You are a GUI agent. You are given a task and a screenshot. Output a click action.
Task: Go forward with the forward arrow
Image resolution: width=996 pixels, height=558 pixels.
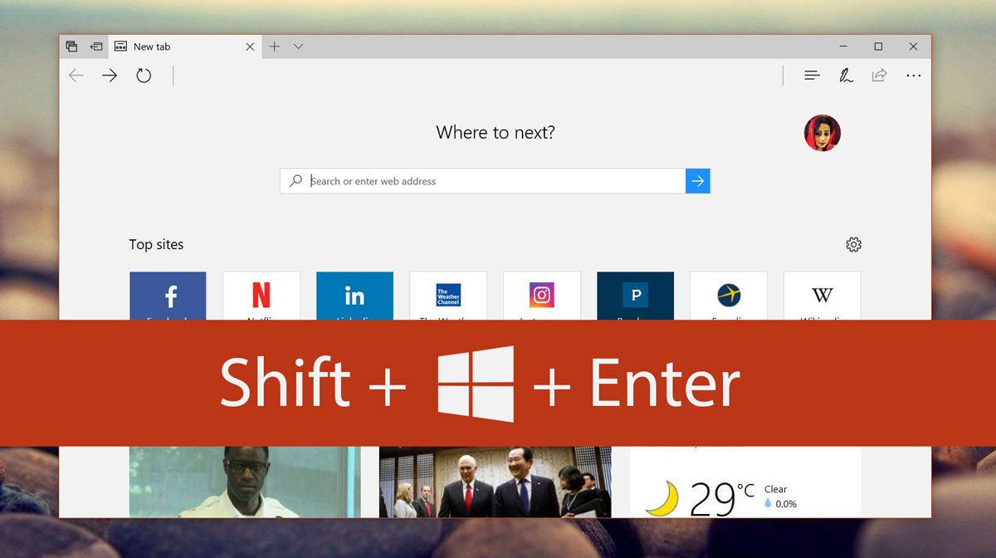pos(110,76)
